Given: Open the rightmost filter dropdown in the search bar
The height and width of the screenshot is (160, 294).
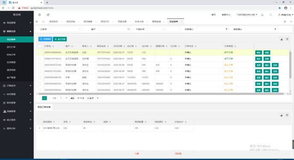Looking at the screenshot, I should (x=261, y=29).
